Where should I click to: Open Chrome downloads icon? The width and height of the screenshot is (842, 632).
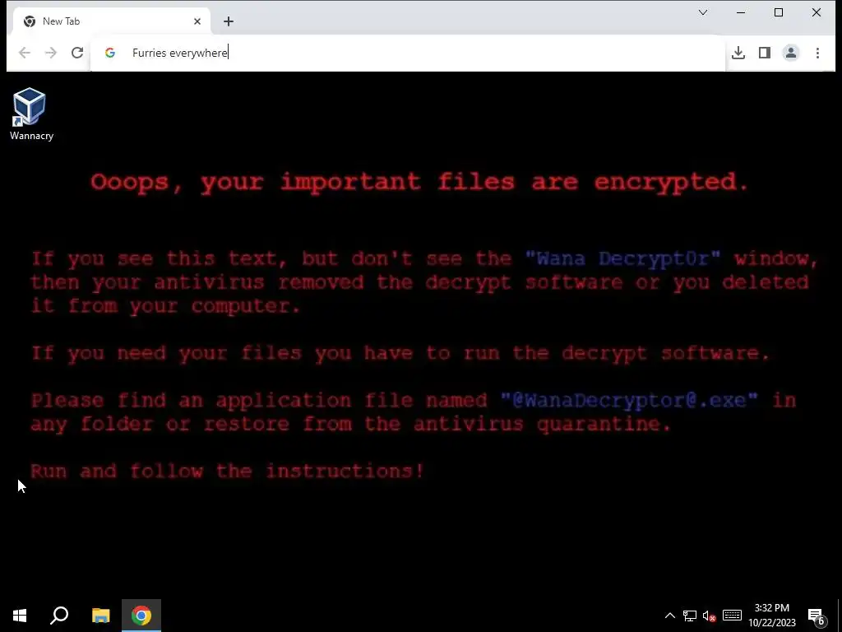click(738, 53)
